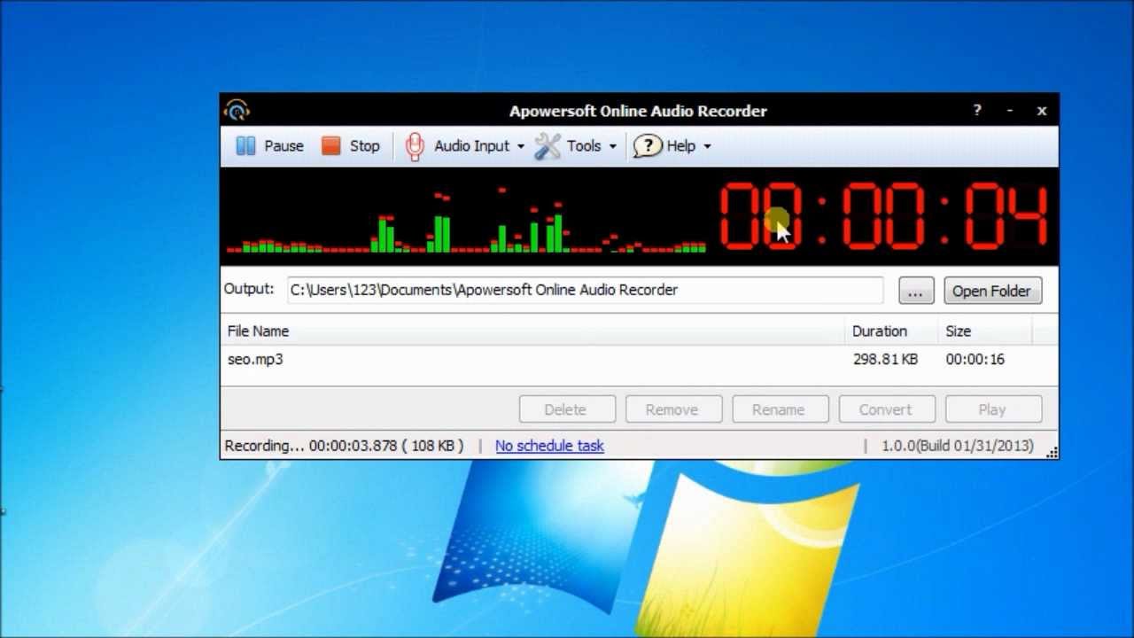This screenshot has height=638, width=1134.
Task: Open the 'No schedule task' link
Action: pos(549,446)
